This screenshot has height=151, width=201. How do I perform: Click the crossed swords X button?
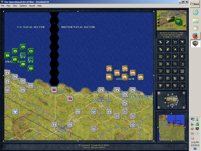(168, 64)
